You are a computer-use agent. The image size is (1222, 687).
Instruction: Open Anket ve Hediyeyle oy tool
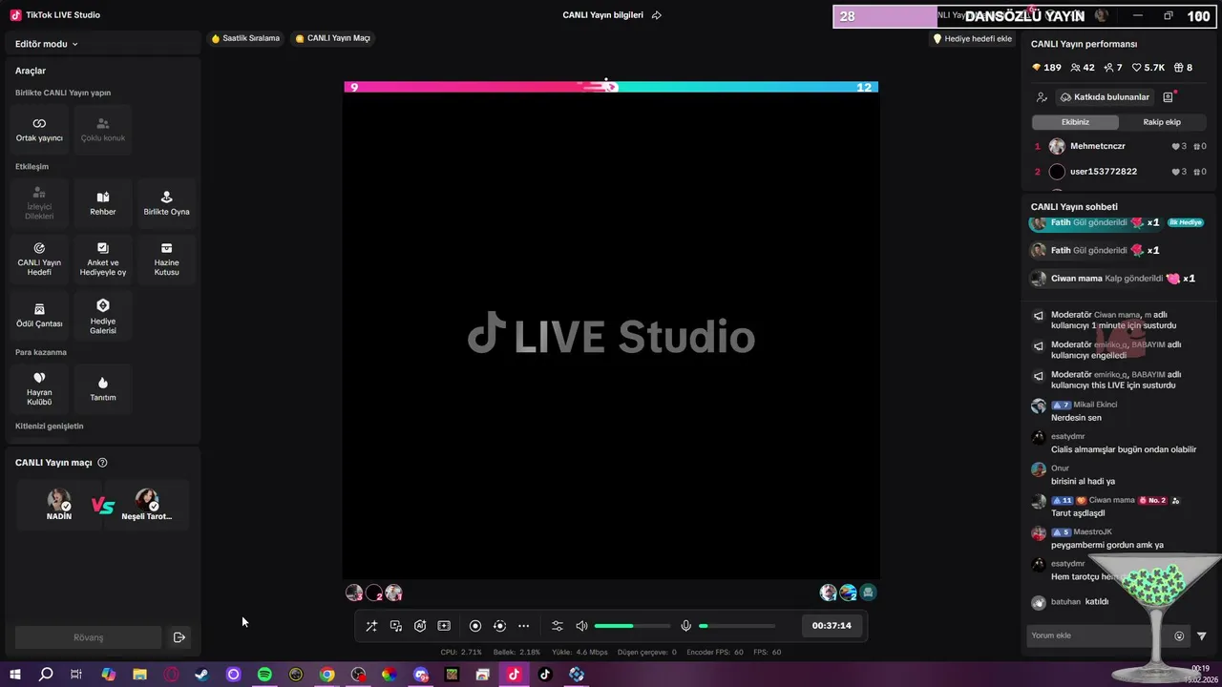[103, 259]
